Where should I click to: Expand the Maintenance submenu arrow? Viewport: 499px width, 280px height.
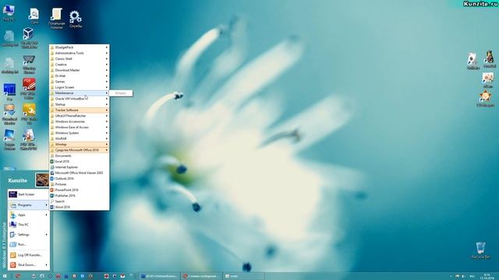pos(107,93)
